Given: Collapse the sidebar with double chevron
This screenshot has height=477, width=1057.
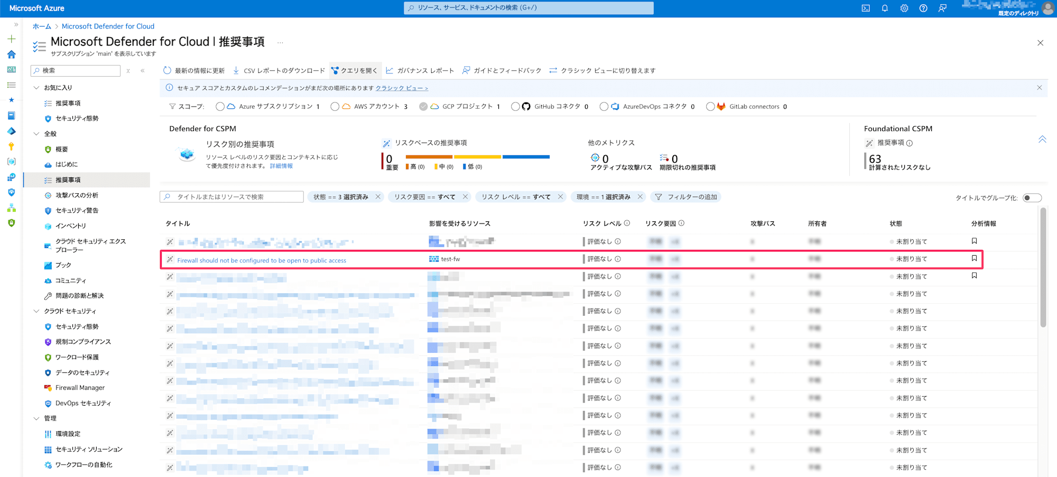Looking at the screenshot, I should (x=143, y=70).
